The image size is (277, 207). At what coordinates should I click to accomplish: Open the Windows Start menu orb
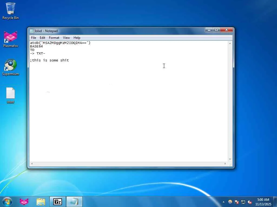click(x=7, y=202)
